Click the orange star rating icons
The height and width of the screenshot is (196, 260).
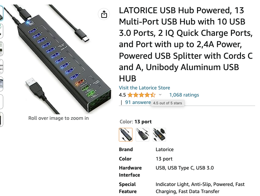pyautogui.click(x=141, y=95)
